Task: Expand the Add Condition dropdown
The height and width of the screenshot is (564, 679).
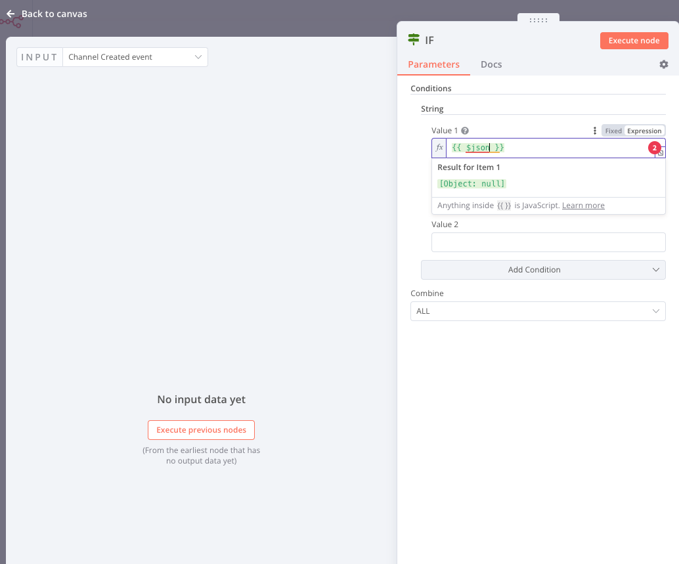Action: coord(543,270)
